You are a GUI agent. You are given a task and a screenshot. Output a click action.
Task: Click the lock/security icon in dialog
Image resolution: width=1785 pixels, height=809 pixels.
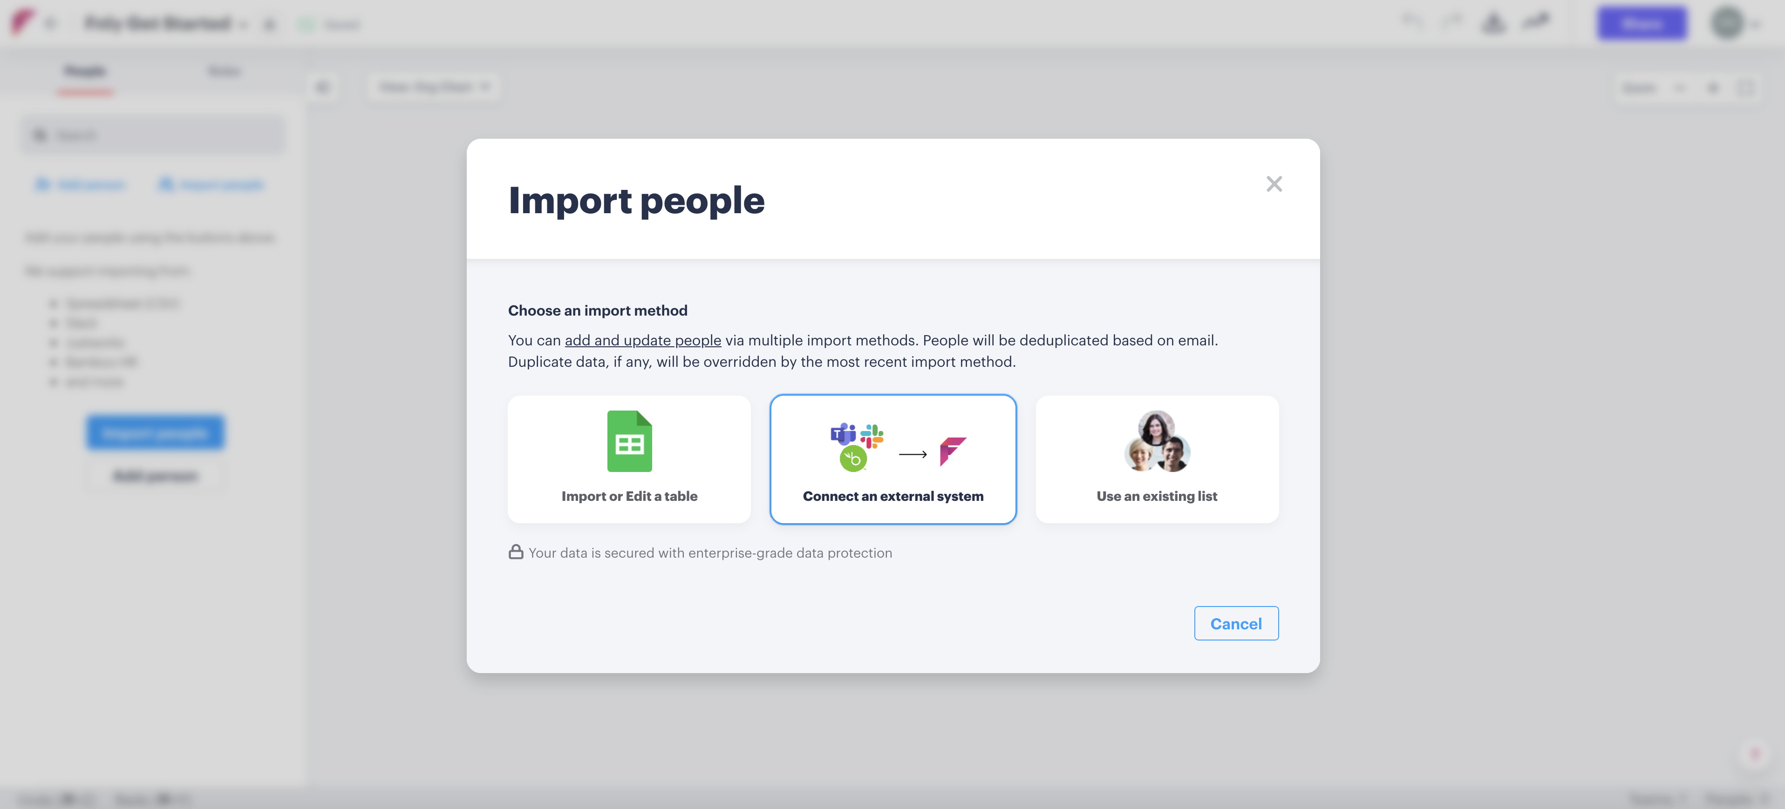pos(516,552)
